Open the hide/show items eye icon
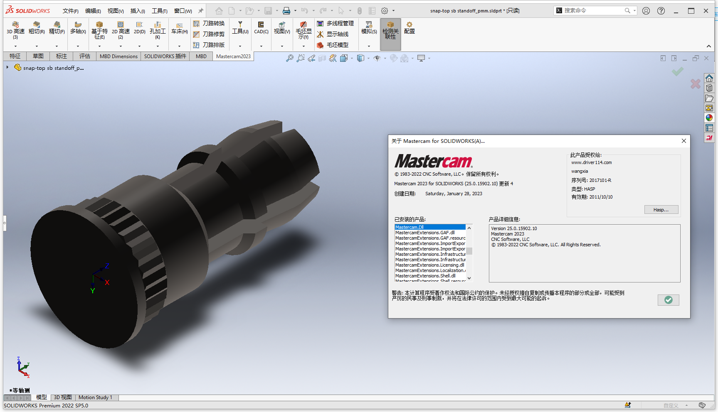 (x=377, y=59)
